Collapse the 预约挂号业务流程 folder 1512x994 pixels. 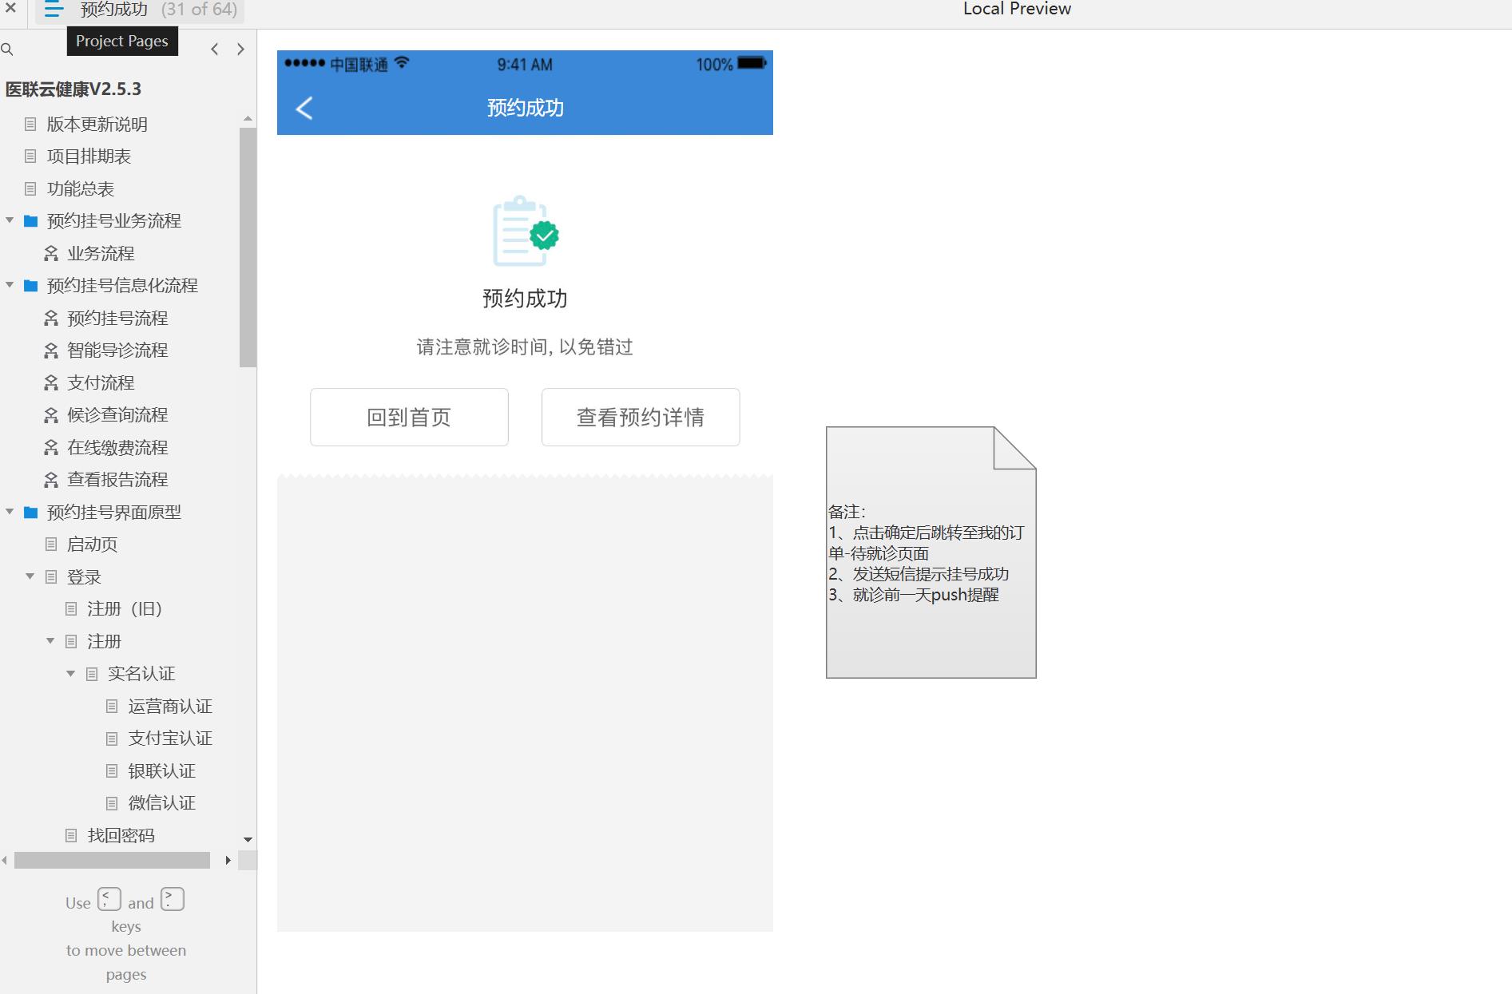point(10,220)
